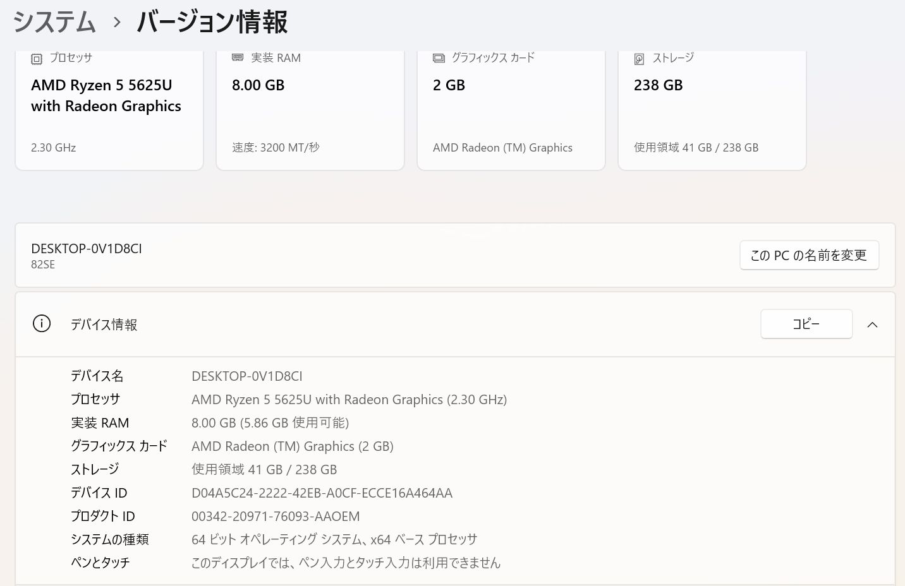The width and height of the screenshot is (905, 586).
Task: Click the breadcrumb separator chevron
Action: click(x=117, y=23)
